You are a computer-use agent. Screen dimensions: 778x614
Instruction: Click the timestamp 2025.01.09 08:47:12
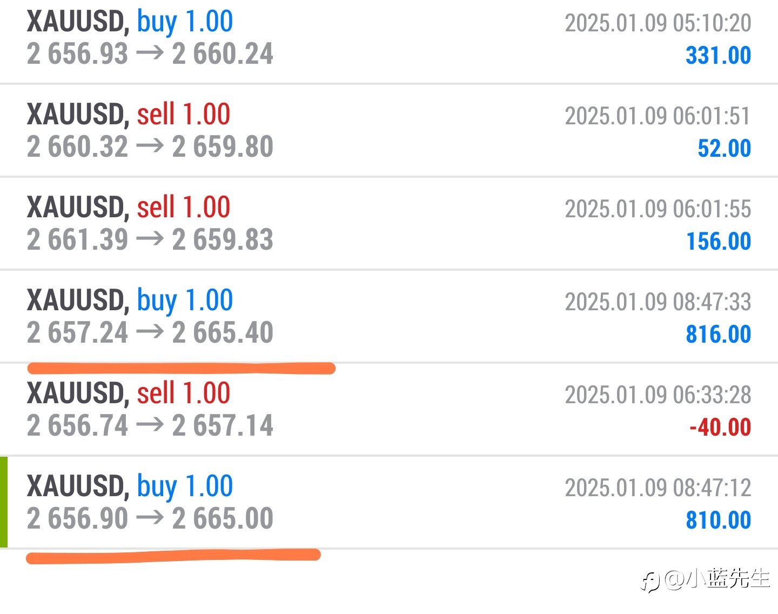pos(658,488)
